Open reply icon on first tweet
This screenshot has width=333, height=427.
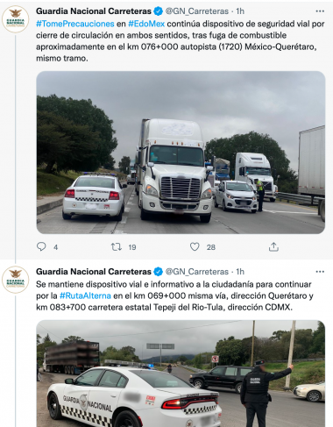click(41, 246)
